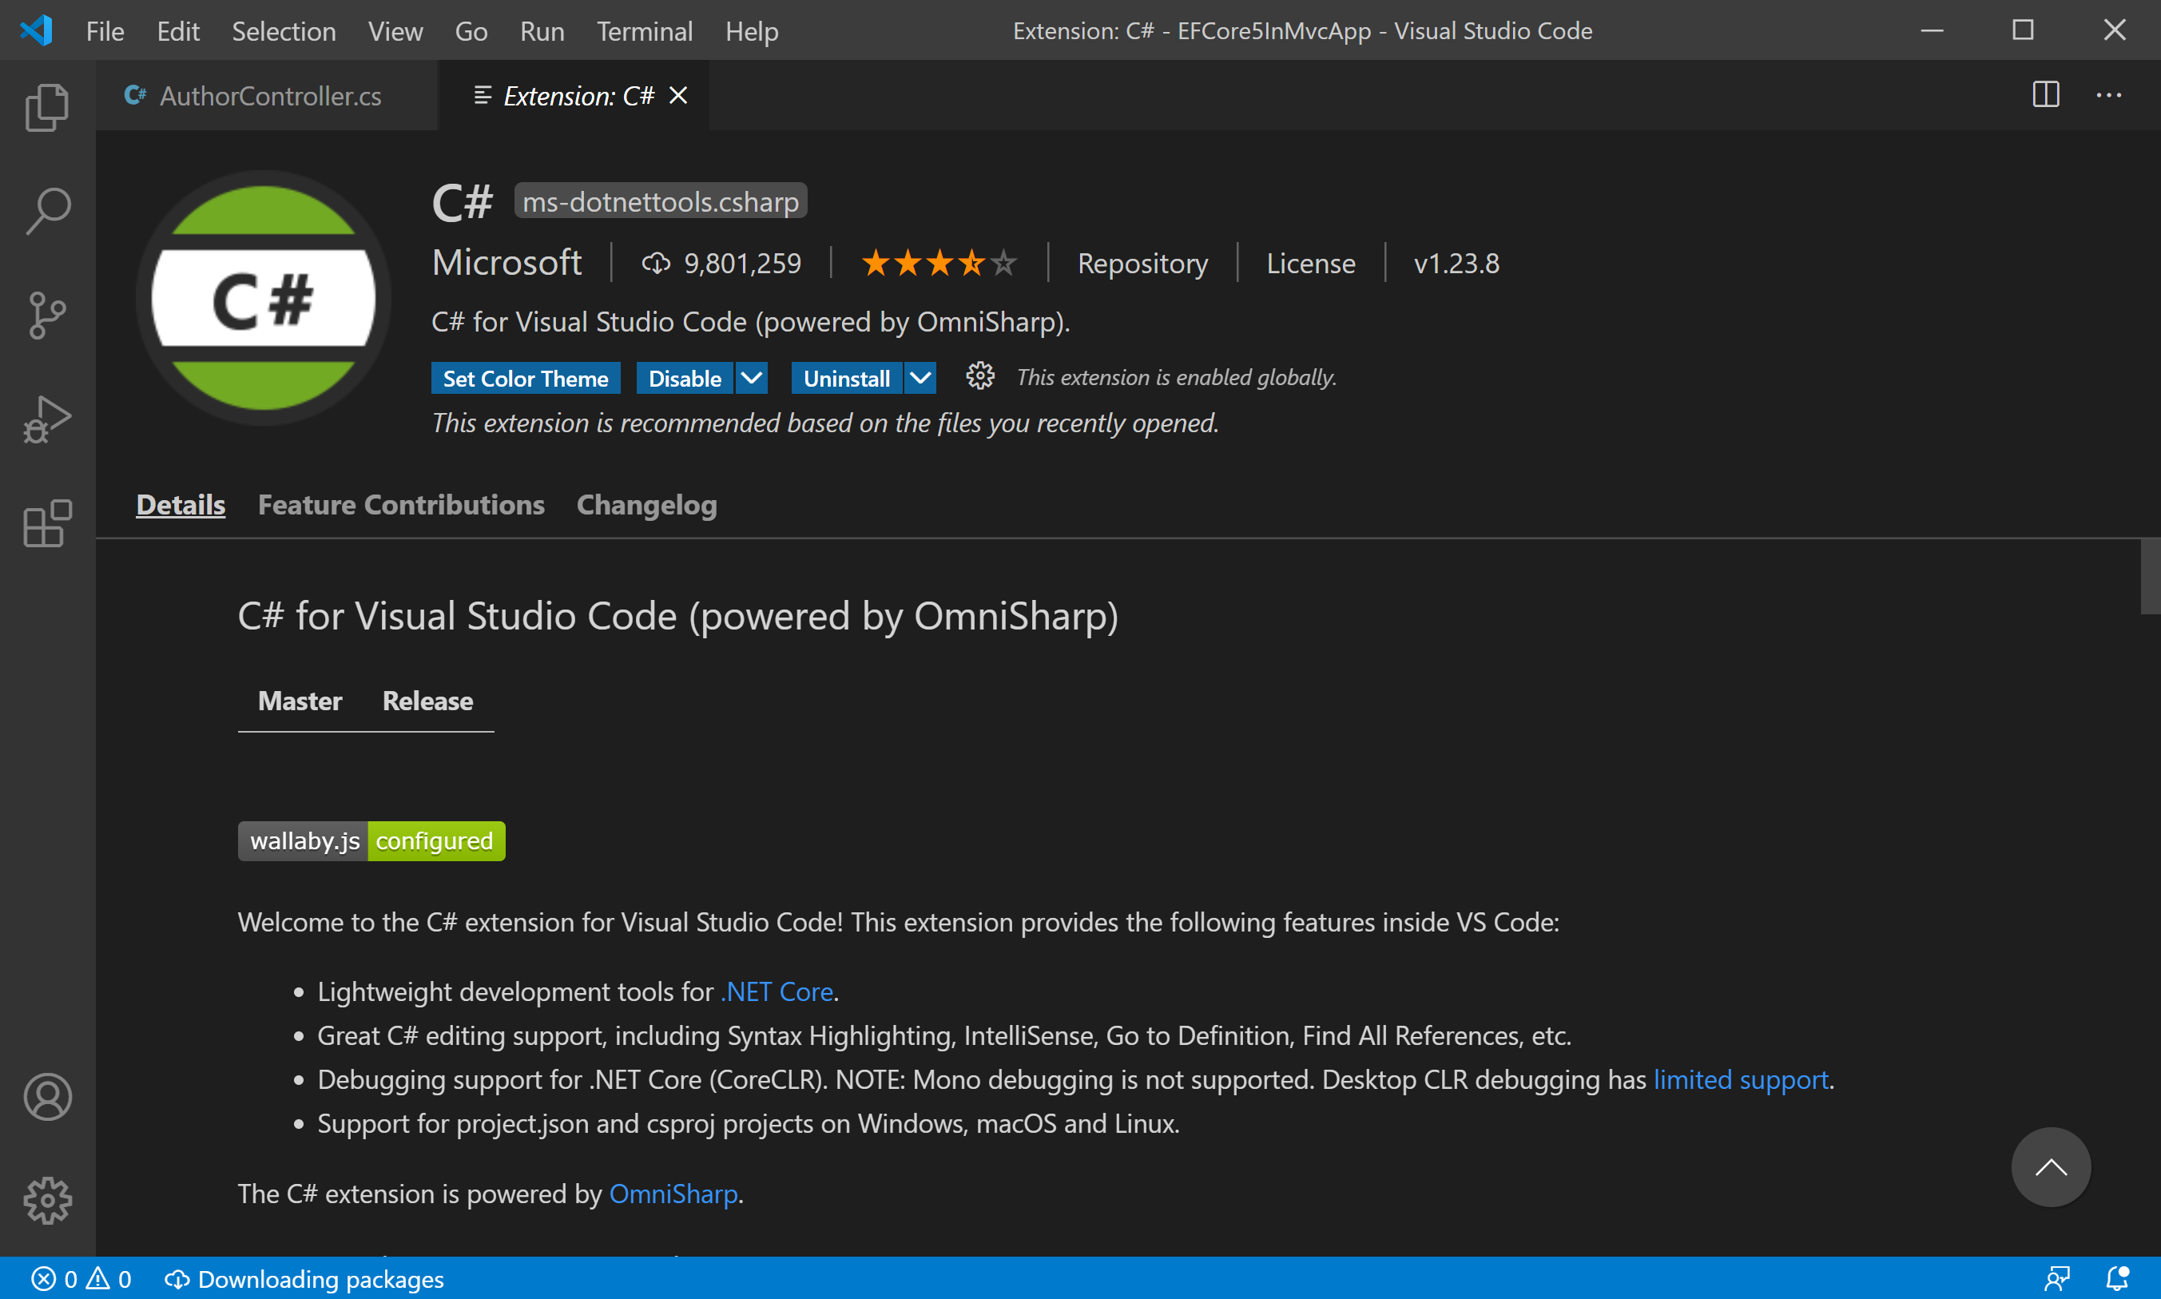Click the scroll-to-top arrow button
2161x1299 pixels.
[x=2051, y=1167]
